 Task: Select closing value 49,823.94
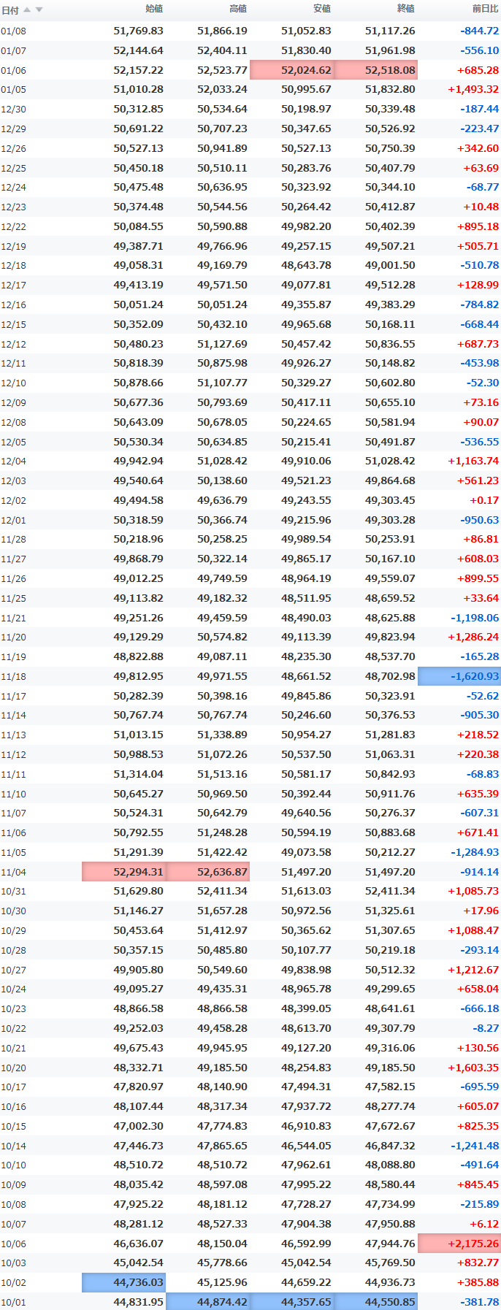click(x=390, y=637)
